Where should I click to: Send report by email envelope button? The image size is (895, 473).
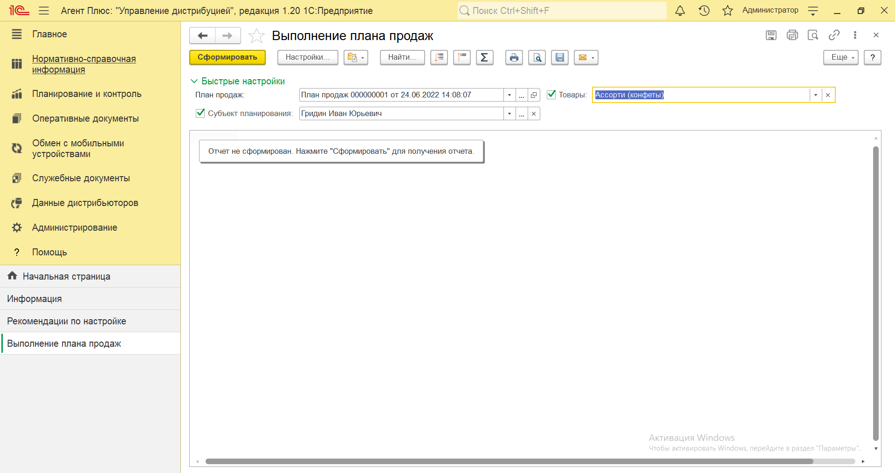tap(586, 57)
